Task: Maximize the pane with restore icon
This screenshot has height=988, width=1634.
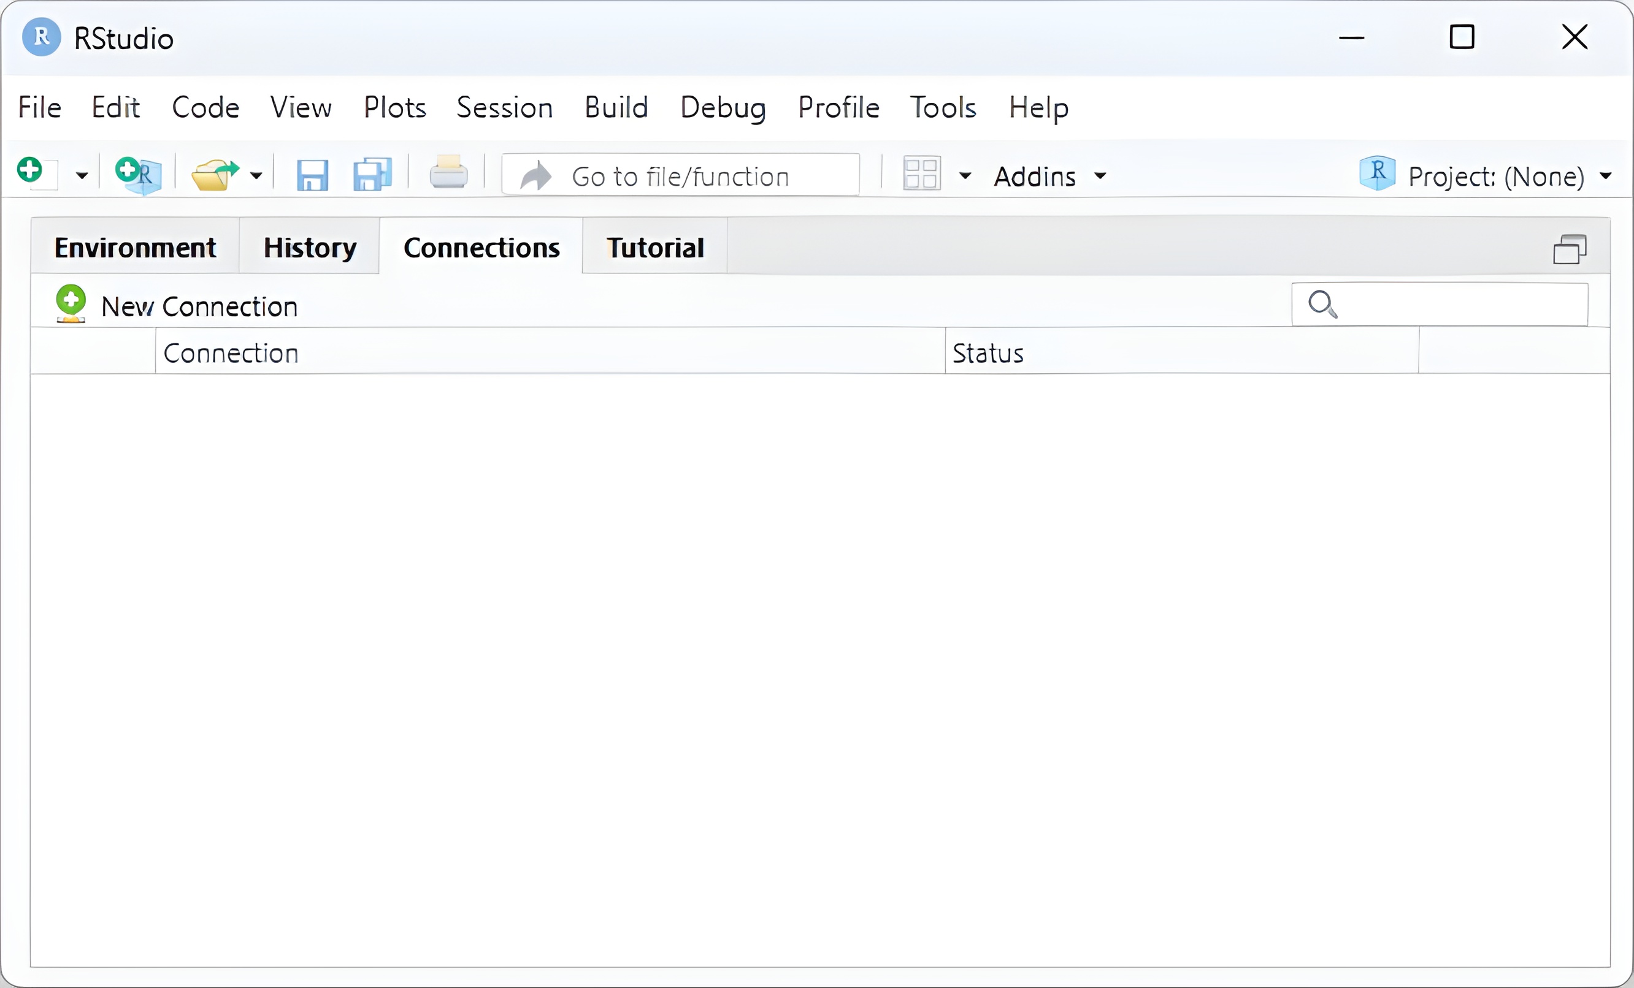Action: 1570,250
